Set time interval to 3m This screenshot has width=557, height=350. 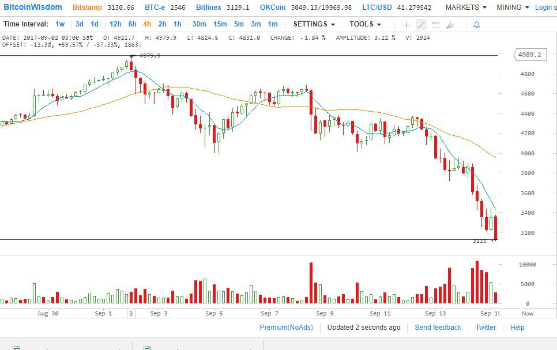(x=256, y=24)
